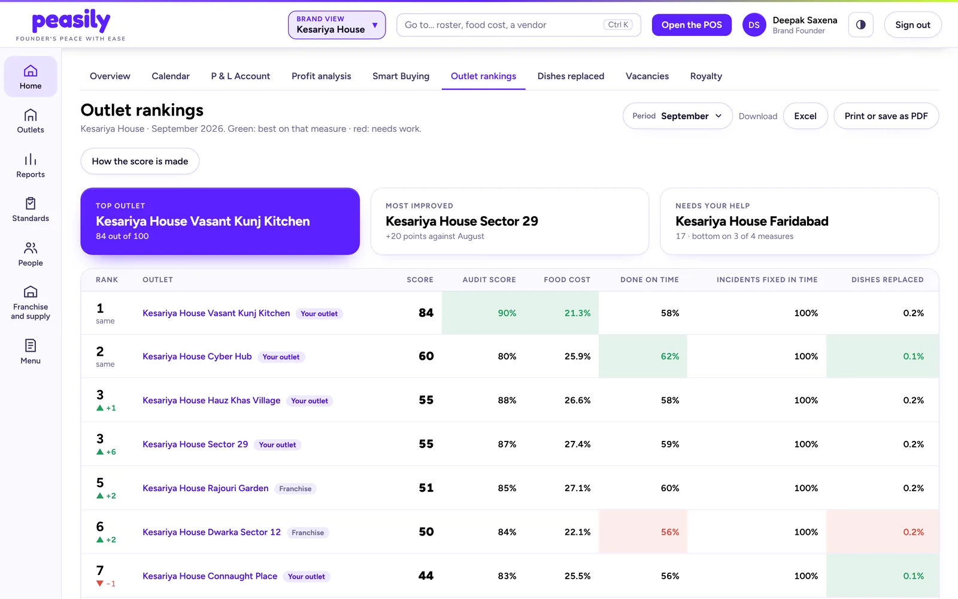The height and width of the screenshot is (599, 958).
Task: Open the Home sidebar section
Action: 31,77
